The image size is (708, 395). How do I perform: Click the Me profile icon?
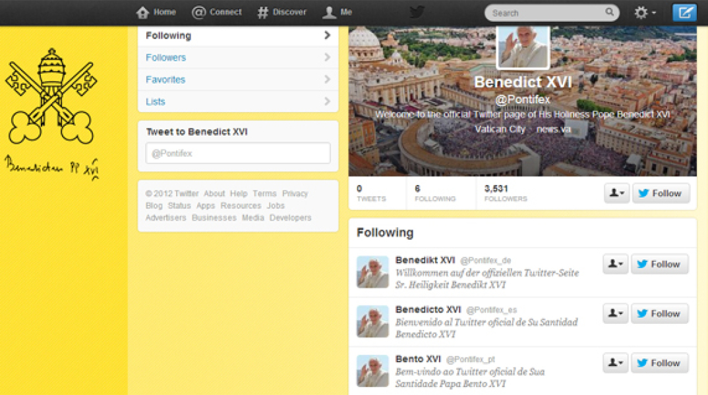pyautogui.click(x=330, y=13)
